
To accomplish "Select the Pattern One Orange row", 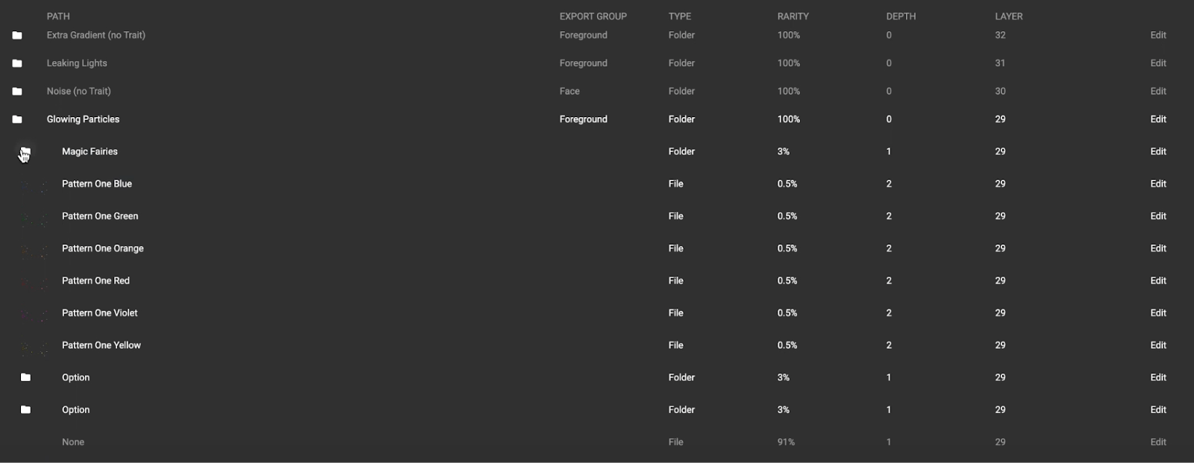I will click(103, 249).
